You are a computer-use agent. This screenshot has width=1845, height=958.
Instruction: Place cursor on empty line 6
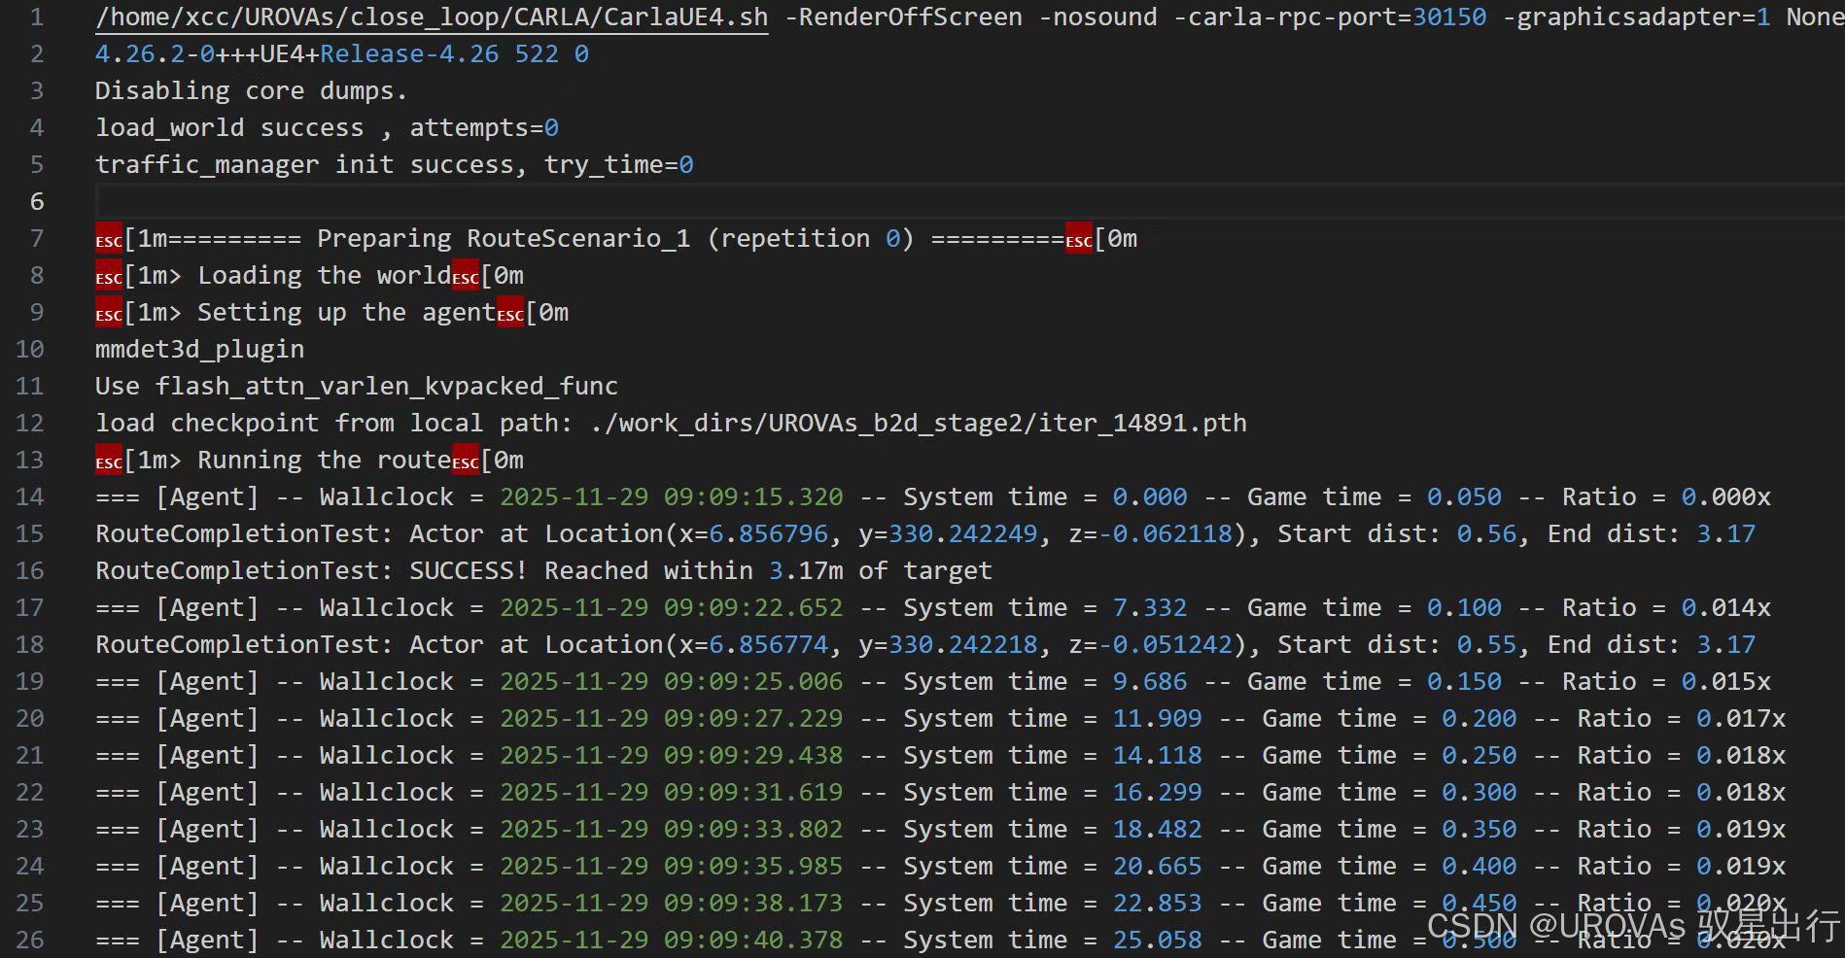click(970, 201)
